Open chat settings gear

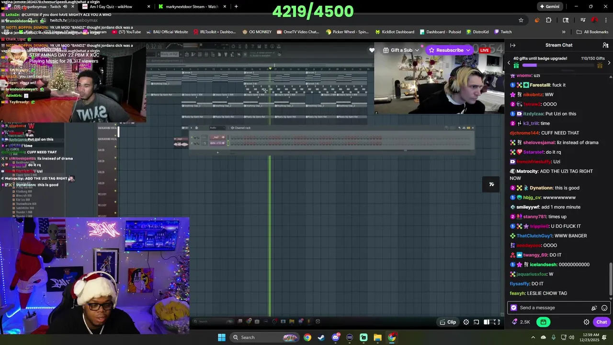pyautogui.click(x=586, y=322)
